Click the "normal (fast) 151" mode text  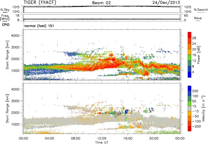pos(39,26)
